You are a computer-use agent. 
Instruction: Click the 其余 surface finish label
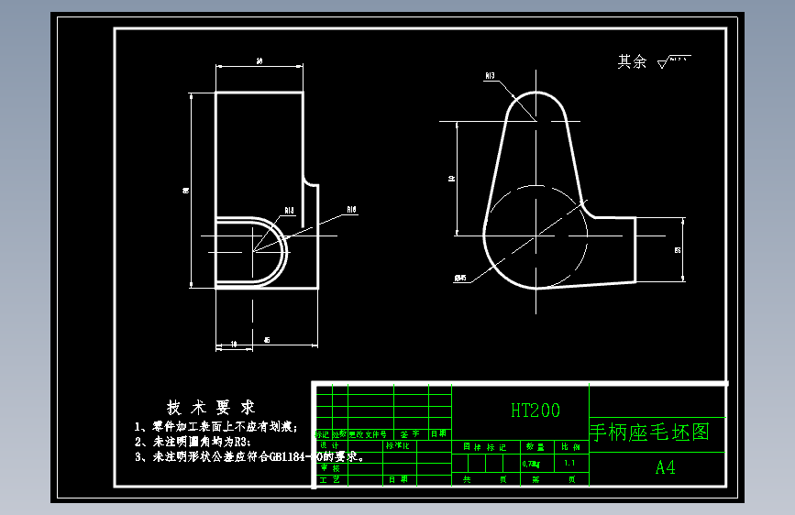pyautogui.click(x=633, y=61)
